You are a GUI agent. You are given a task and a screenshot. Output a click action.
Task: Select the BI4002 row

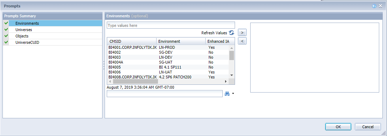168,52
